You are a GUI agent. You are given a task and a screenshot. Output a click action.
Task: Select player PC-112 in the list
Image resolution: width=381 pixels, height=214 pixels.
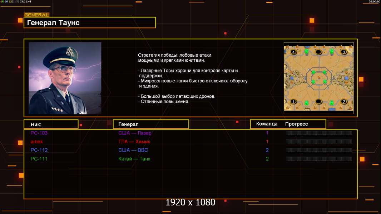click(39, 150)
